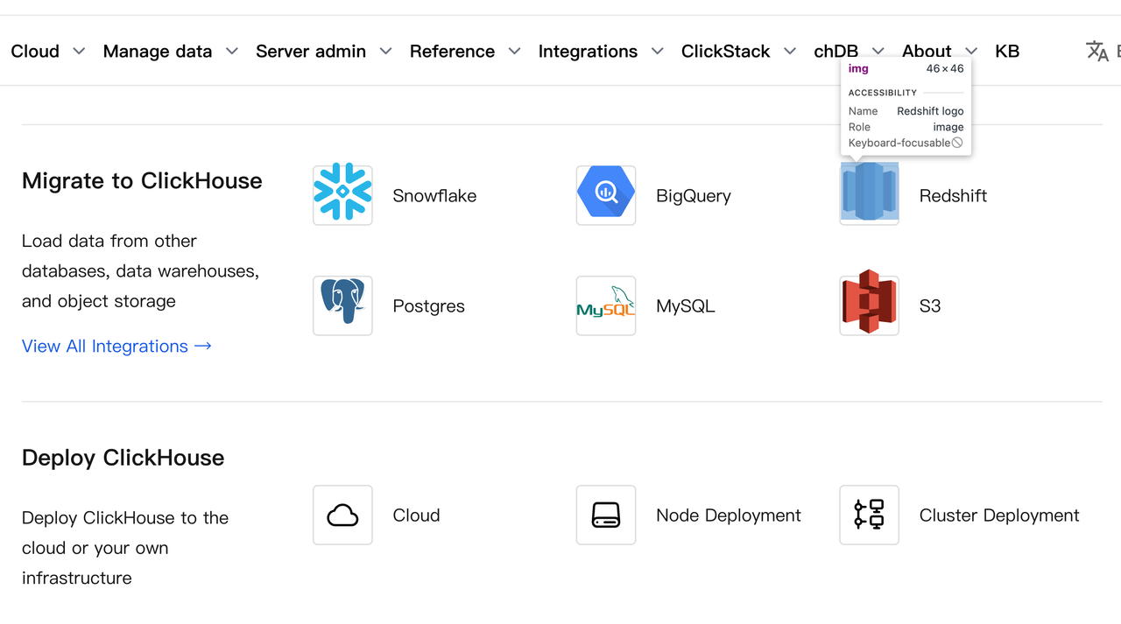Viewport: 1121px width, 624px height.
Task: Click the cloud outline icon under Deploy ClickHouse
Action: 342,515
